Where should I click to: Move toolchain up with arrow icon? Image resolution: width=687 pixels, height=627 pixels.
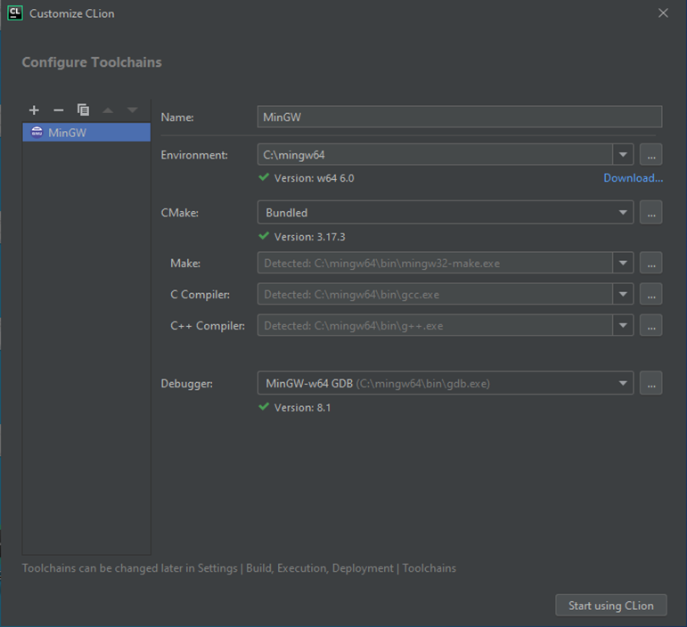point(108,110)
